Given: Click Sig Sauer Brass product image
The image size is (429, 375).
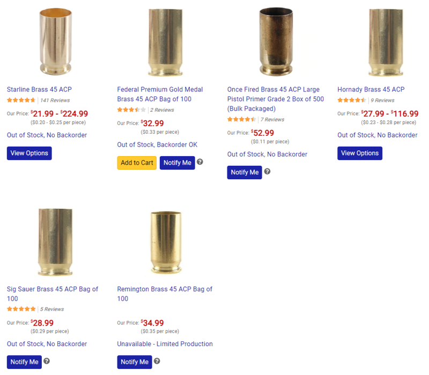Looking at the screenshot, I should (x=55, y=242).
